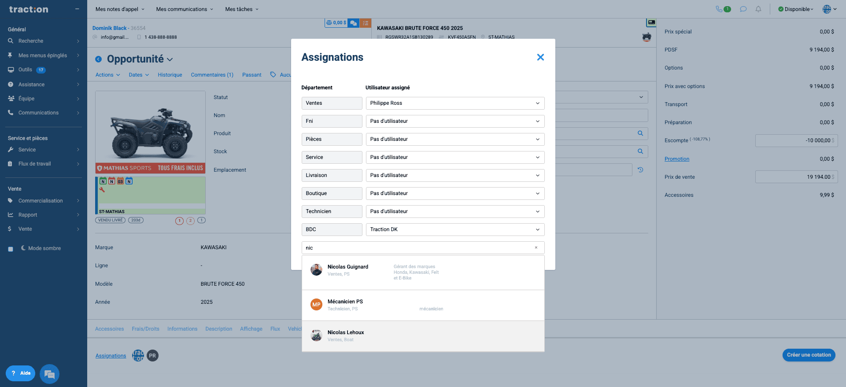Open the Dates menu
Screen dimensions: 846x387
[139, 75]
